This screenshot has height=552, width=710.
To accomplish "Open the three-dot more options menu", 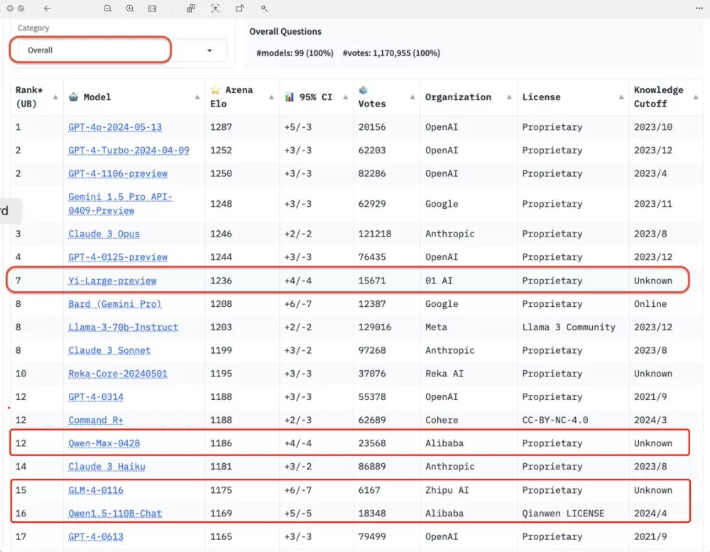I will click(x=699, y=8).
